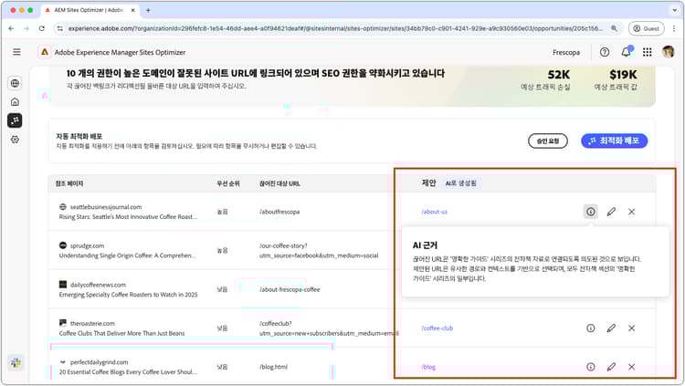685x386 pixels.
Task: Open the /blog suggested link
Action: point(428,367)
